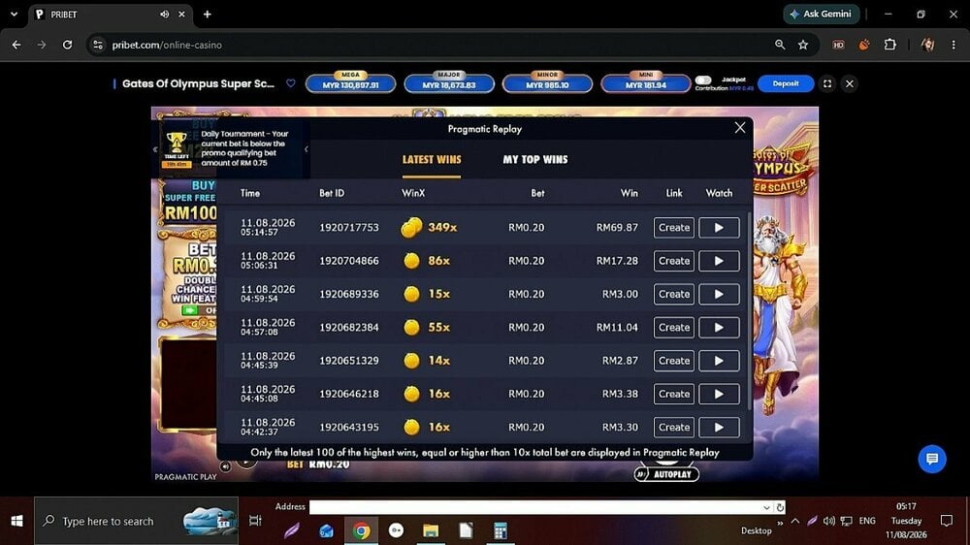Reload the pribet.com page
Image resolution: width=970 pixels, height=545 pixels.
tap(68, 45)
